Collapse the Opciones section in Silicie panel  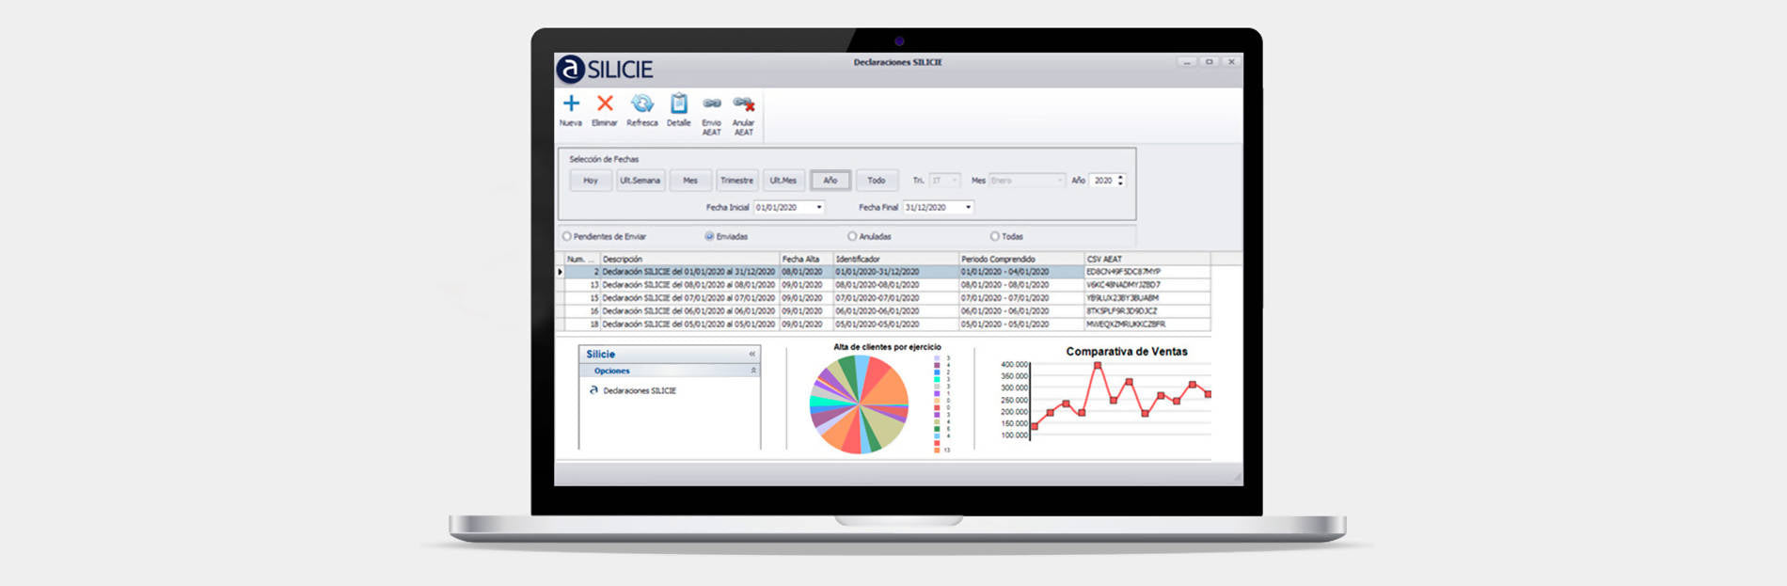[x=753, y=372]
